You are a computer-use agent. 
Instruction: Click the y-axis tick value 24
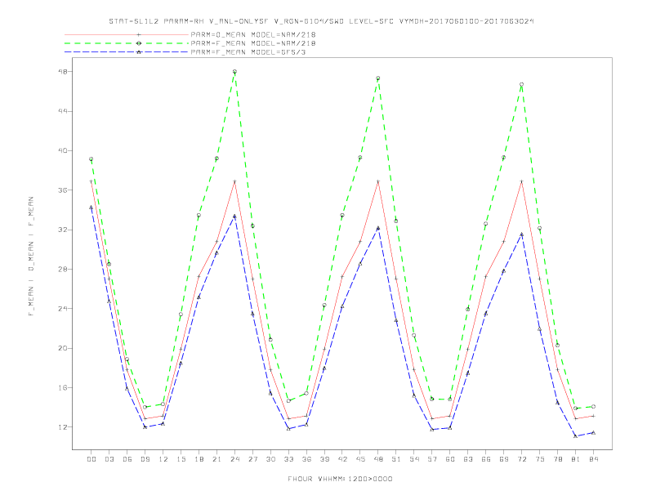tap(63, 309)
